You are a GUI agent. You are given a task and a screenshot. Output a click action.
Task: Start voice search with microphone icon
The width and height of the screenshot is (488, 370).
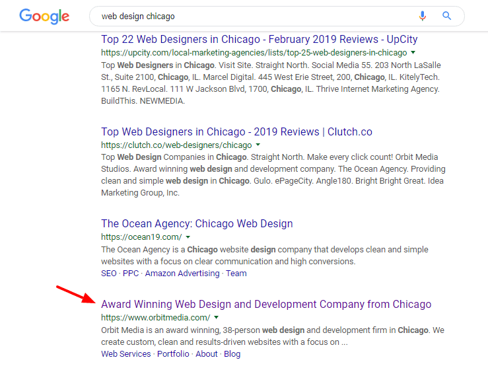pos(423,16)
